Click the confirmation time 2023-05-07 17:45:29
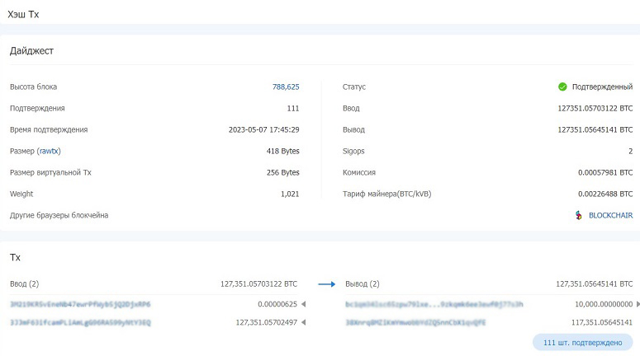The image size is (640, 356). pyautogui.click(x=263, y=130)
